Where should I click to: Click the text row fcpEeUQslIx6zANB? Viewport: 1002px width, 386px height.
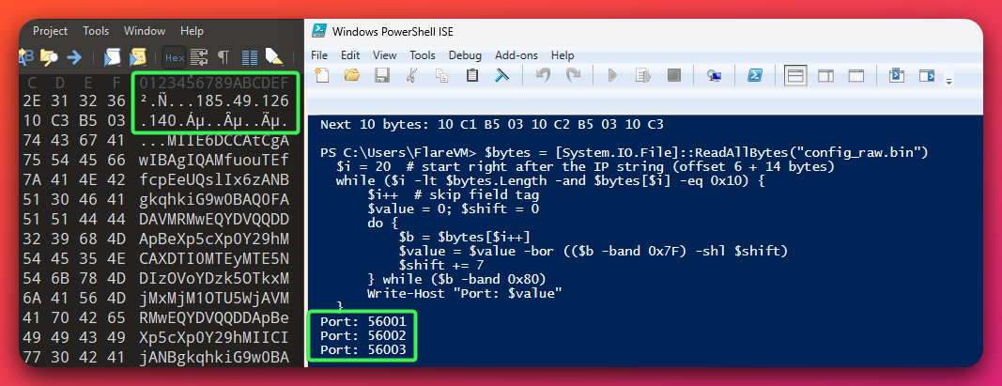(213, 179)
